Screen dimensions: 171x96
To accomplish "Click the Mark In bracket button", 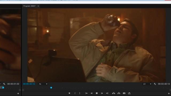I will [x=75, y=93].
